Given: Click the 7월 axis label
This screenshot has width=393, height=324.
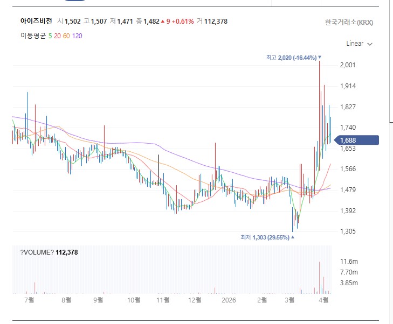Looking at the screenshot, I should [x=29, y=300].
